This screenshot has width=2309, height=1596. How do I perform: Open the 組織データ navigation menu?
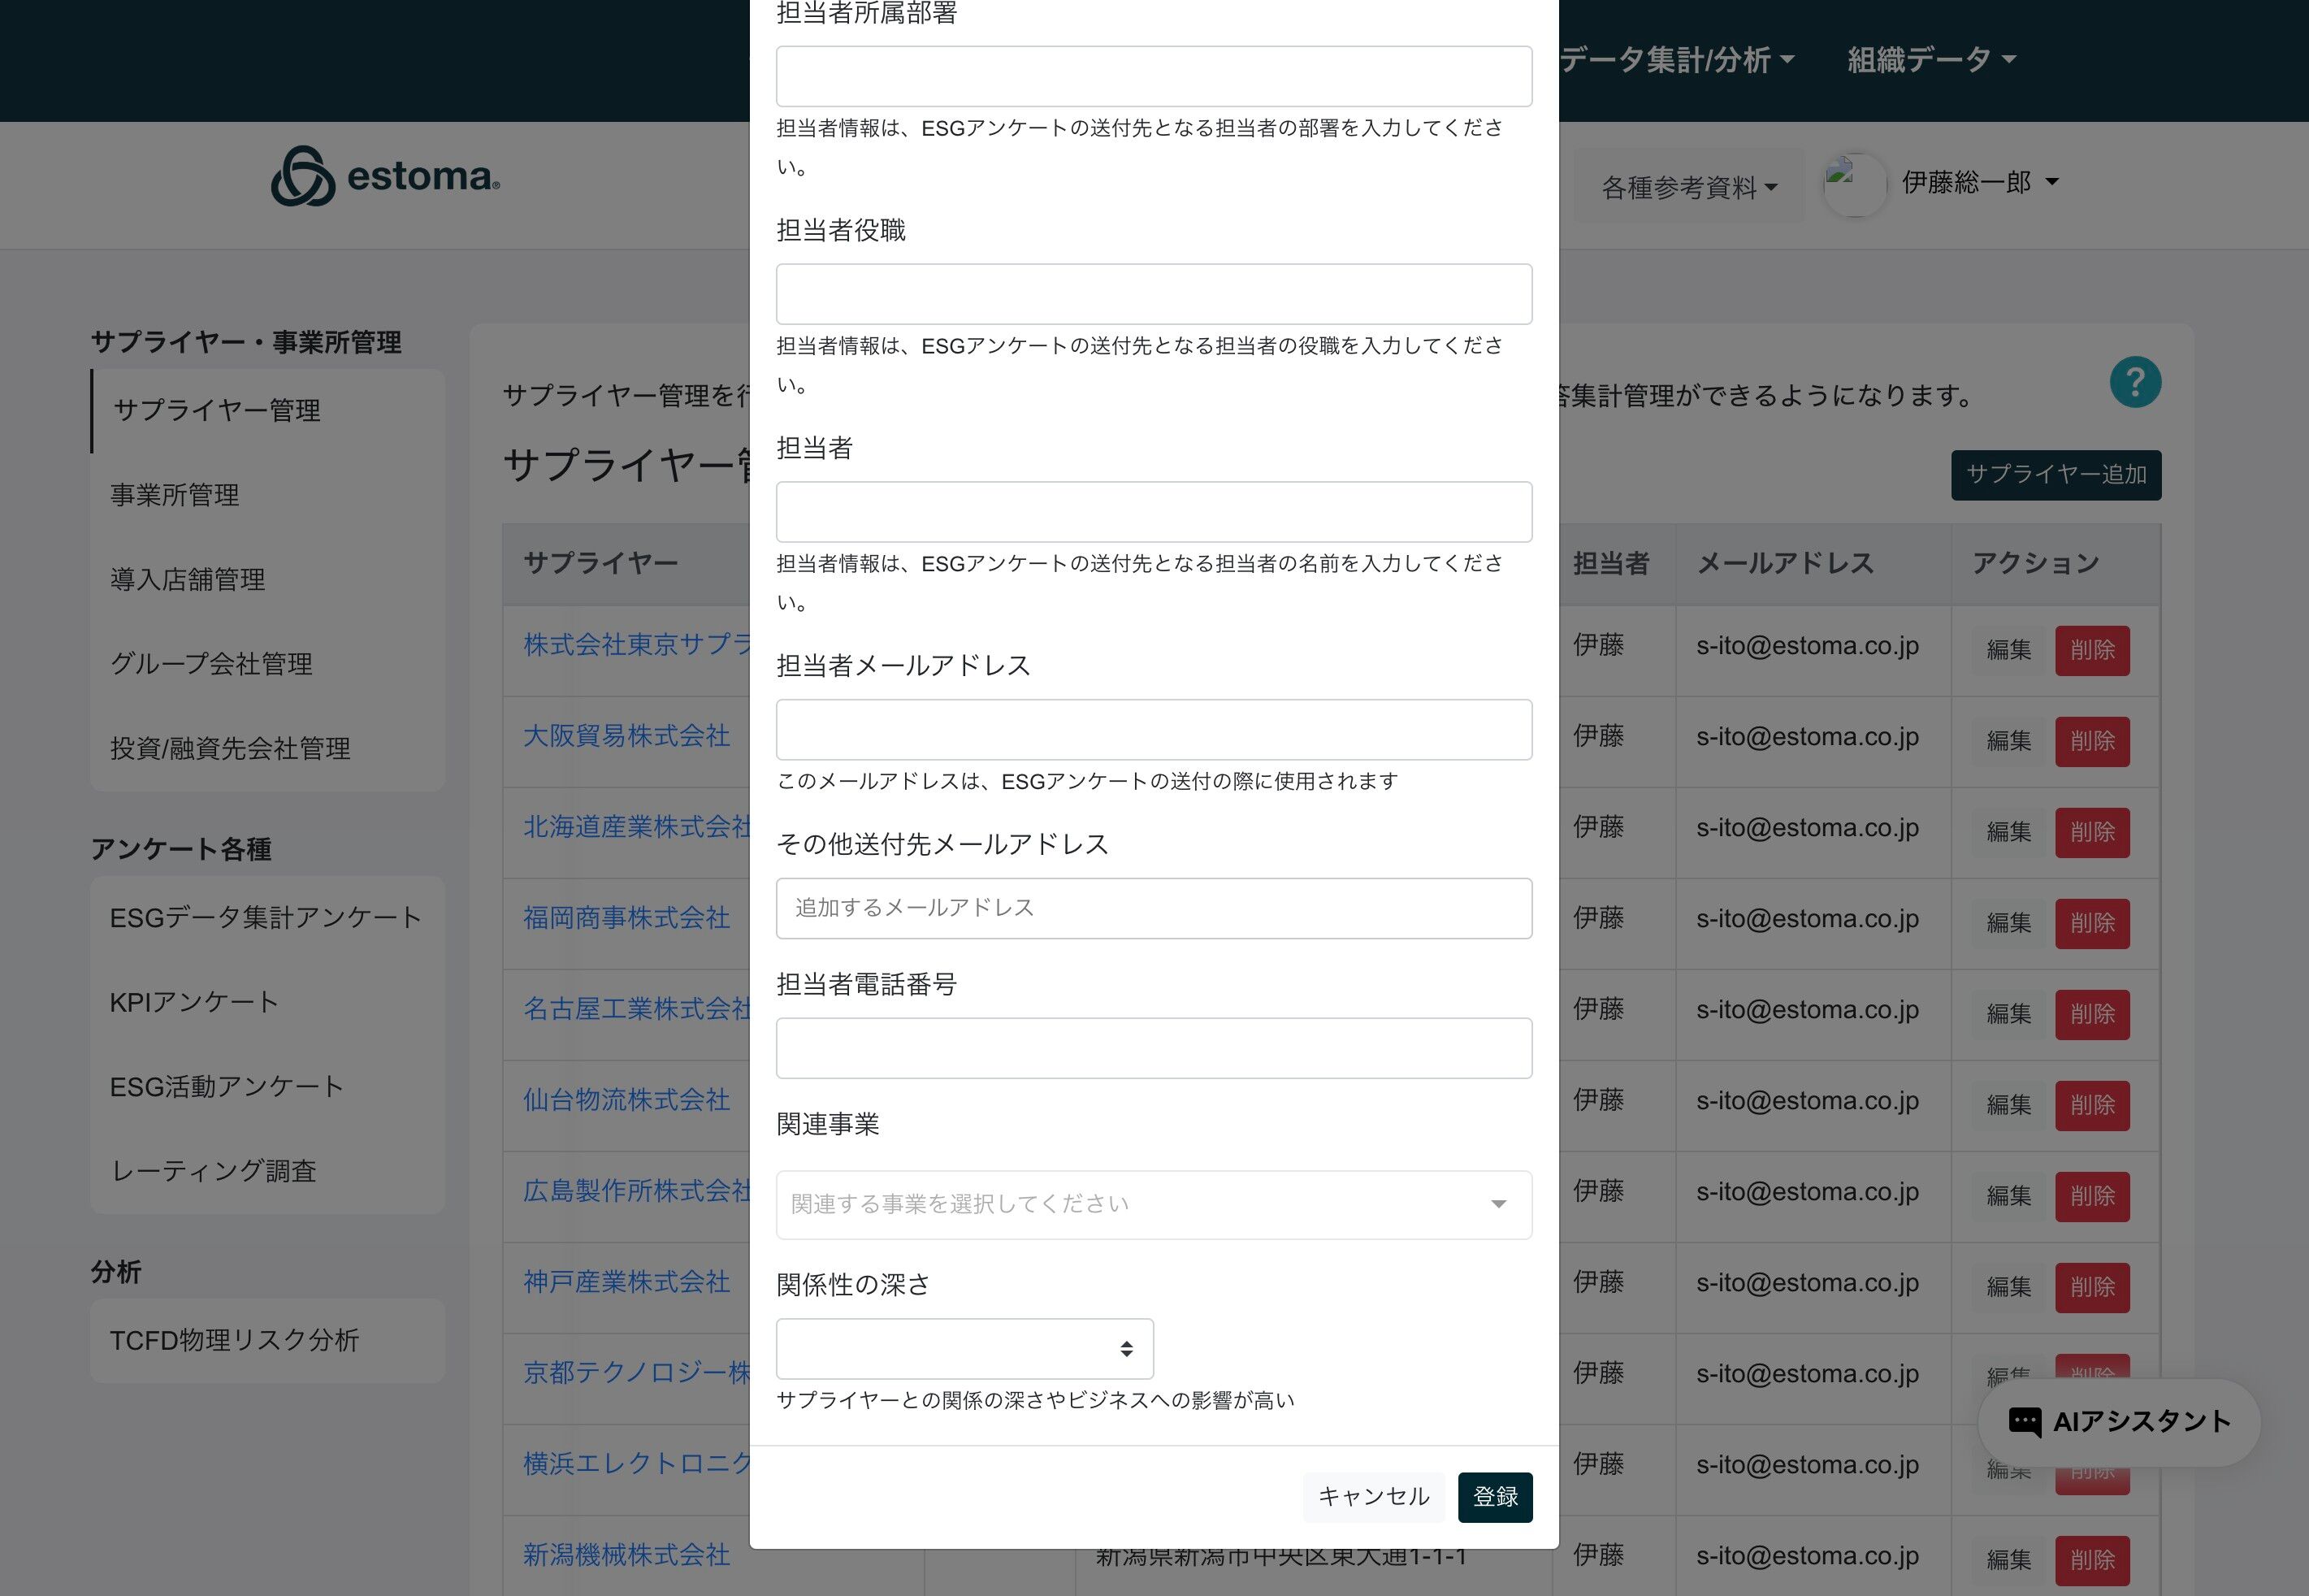[1930, 60]
